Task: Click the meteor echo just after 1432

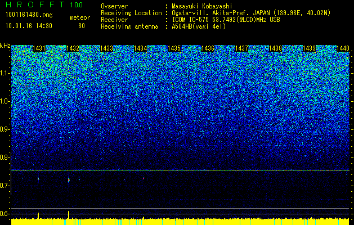Action: coord(69,180)
